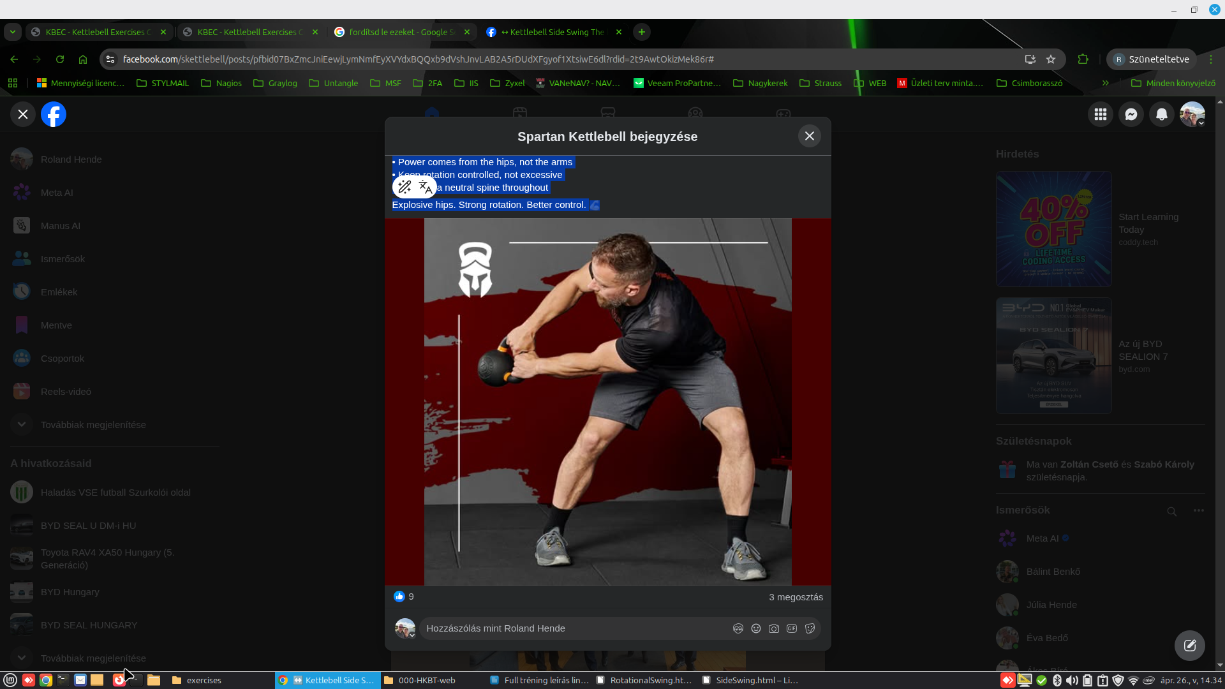Open the Messenger chat icon
Viewport: 1225px width, 689px height.
1131,115
